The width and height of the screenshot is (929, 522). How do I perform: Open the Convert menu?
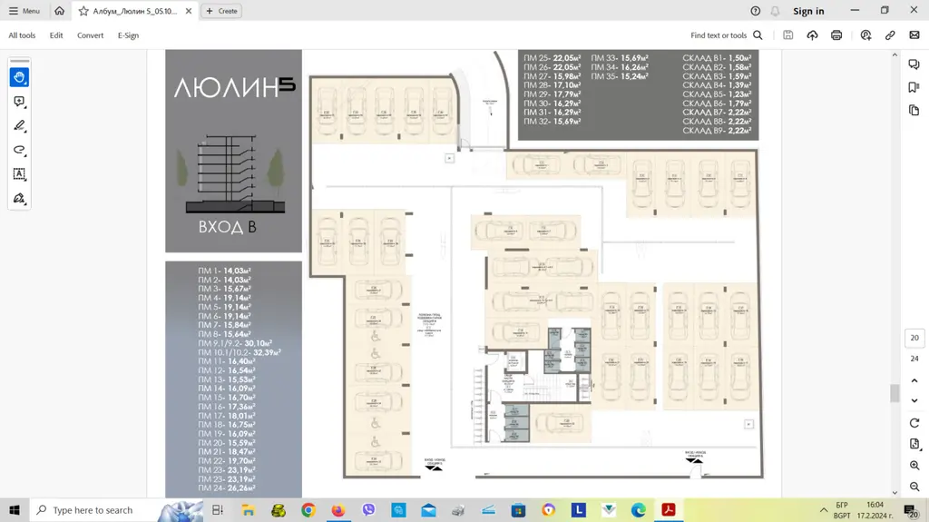pos(90,35)
